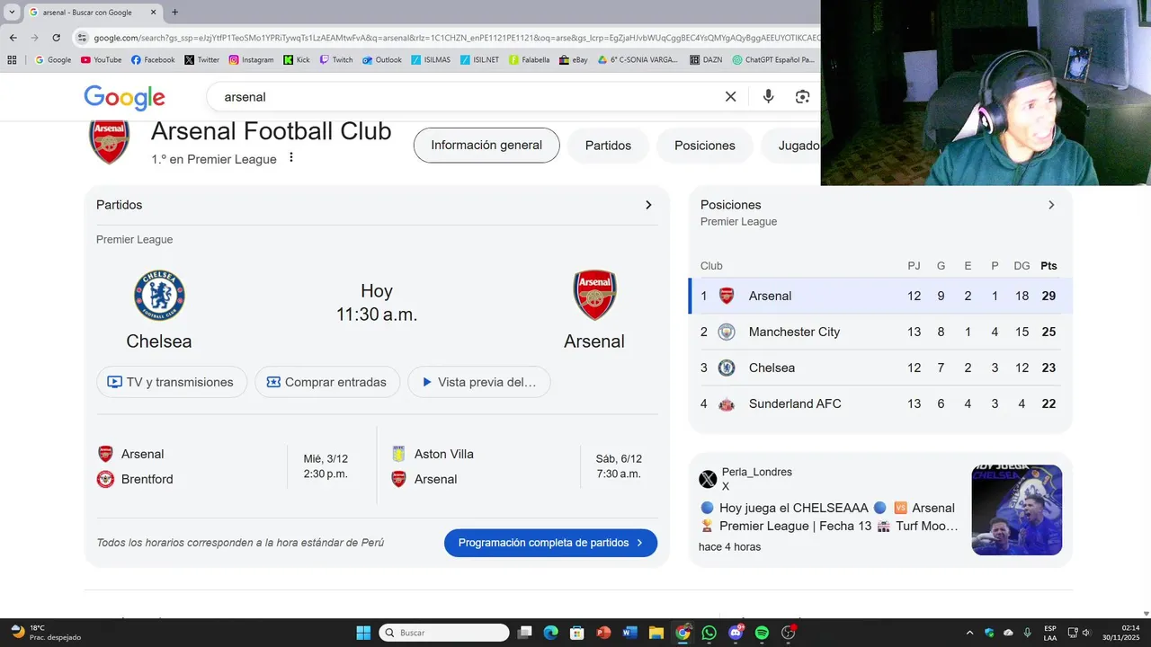Screen dimensions: 1151x647
Task: Click the 'hace 4 horas' post timestamp
Action: [x=729, y=546]
